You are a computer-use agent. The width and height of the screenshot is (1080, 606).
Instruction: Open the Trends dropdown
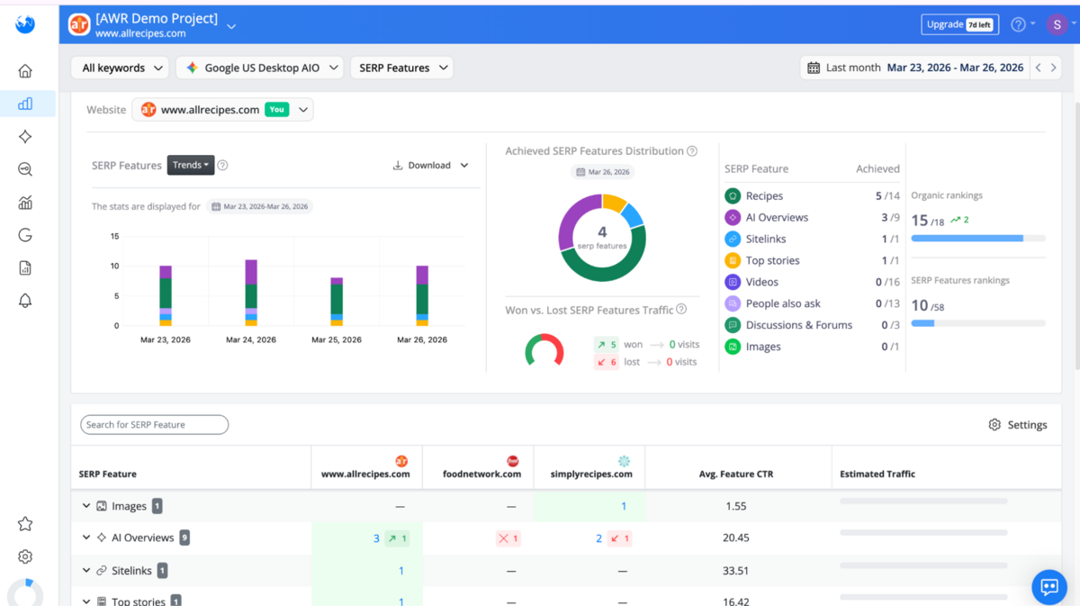(191, 166)
